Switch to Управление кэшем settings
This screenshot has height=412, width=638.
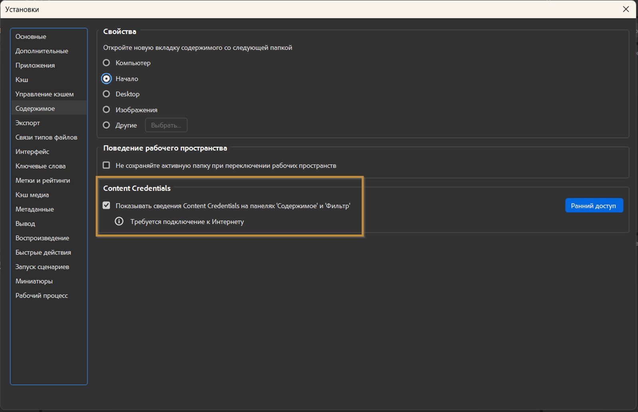49,94
